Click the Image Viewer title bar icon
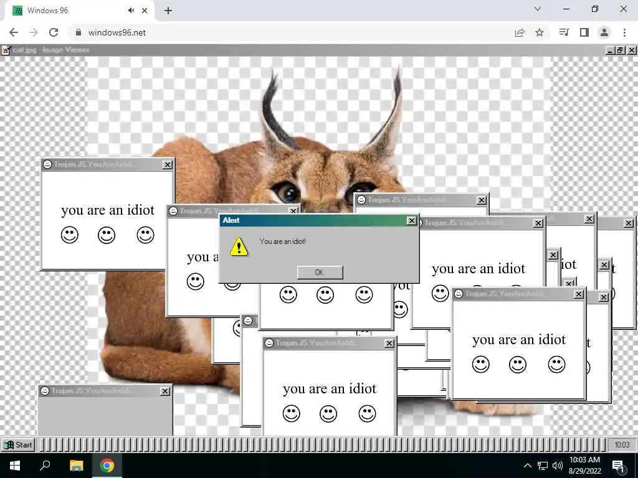This screenshot has height=478, width=638. (x=6, y=50)
